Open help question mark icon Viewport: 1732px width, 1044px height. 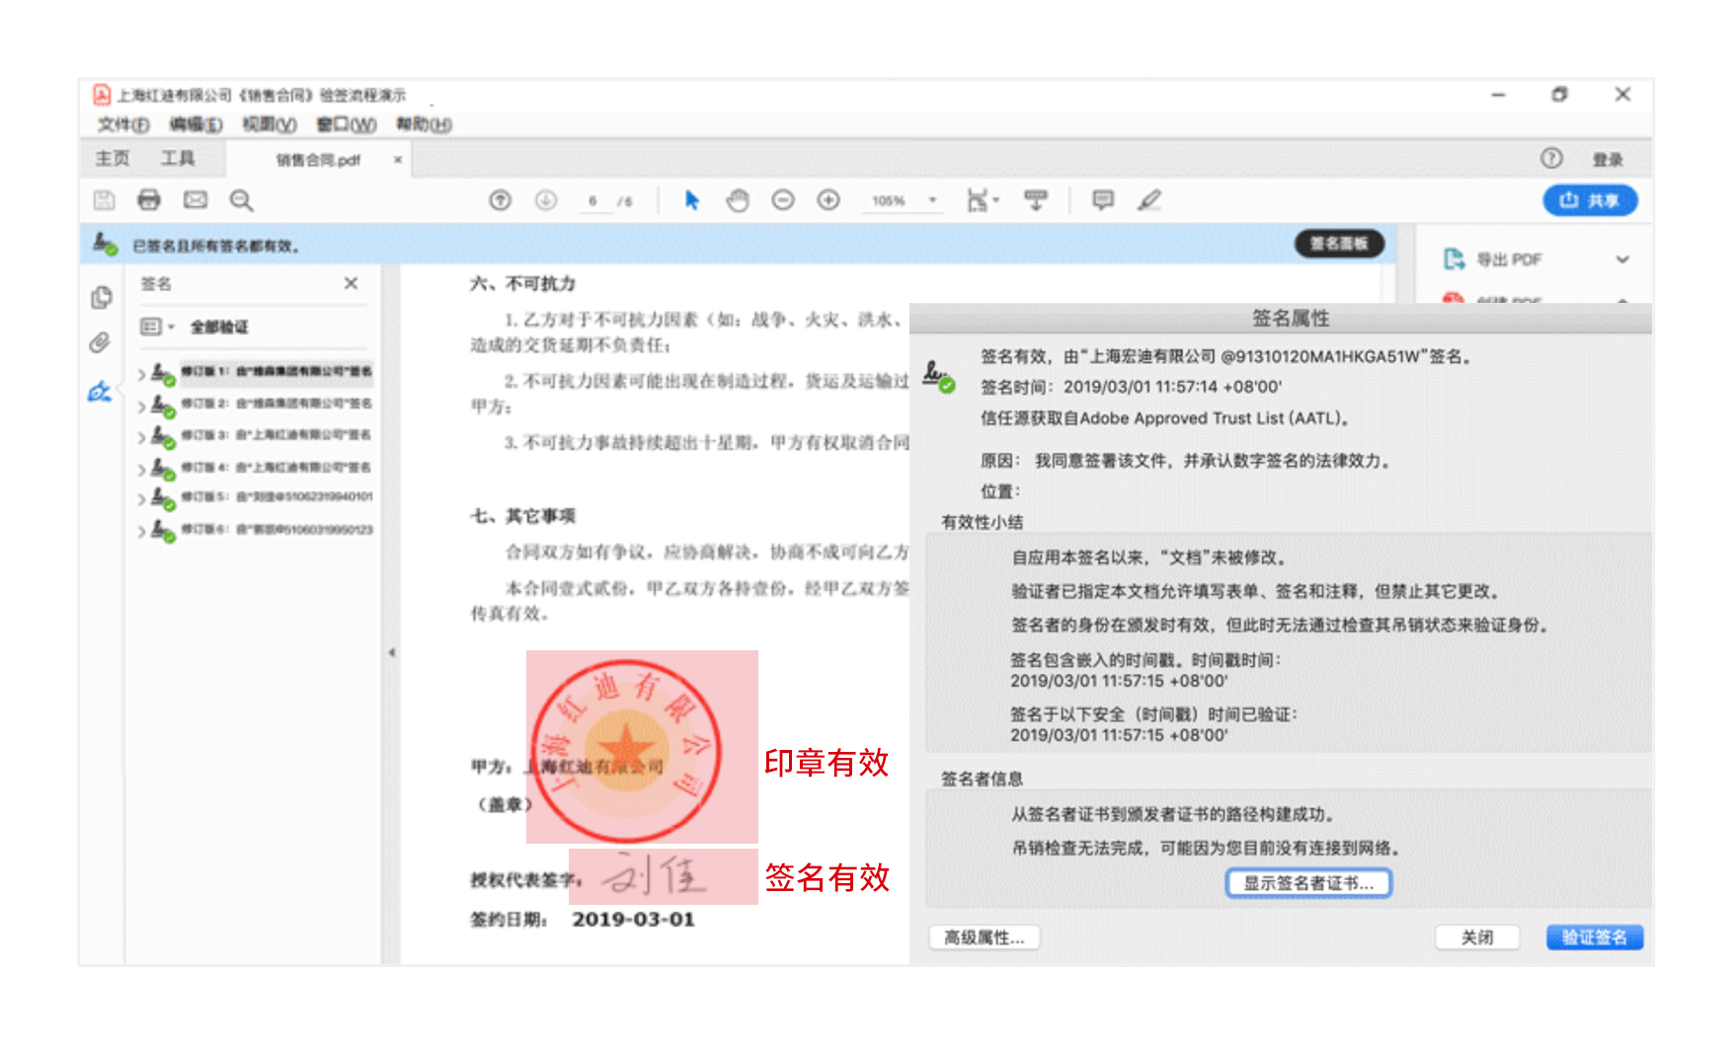coord(1551,158)
